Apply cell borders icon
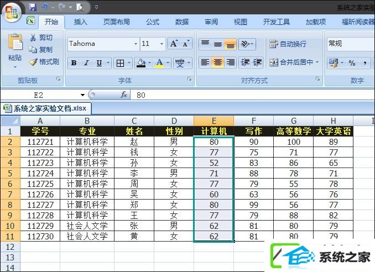Screen dimensions: 375x272 click(x=120, y=63)
